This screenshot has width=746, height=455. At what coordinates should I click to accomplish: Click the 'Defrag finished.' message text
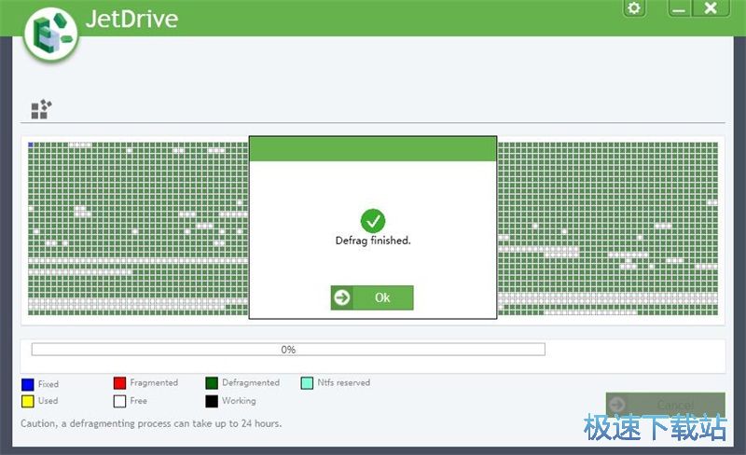pyautogui.click(x=373, y=241)
